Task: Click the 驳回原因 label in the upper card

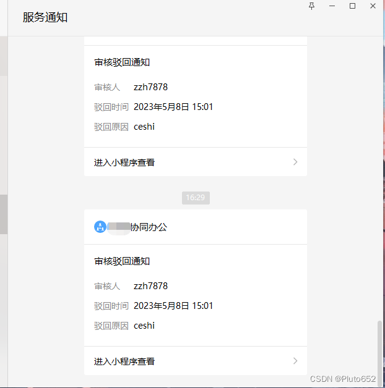Action: coord(111,127)
